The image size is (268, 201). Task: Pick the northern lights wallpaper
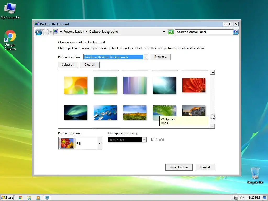point(76,113)
